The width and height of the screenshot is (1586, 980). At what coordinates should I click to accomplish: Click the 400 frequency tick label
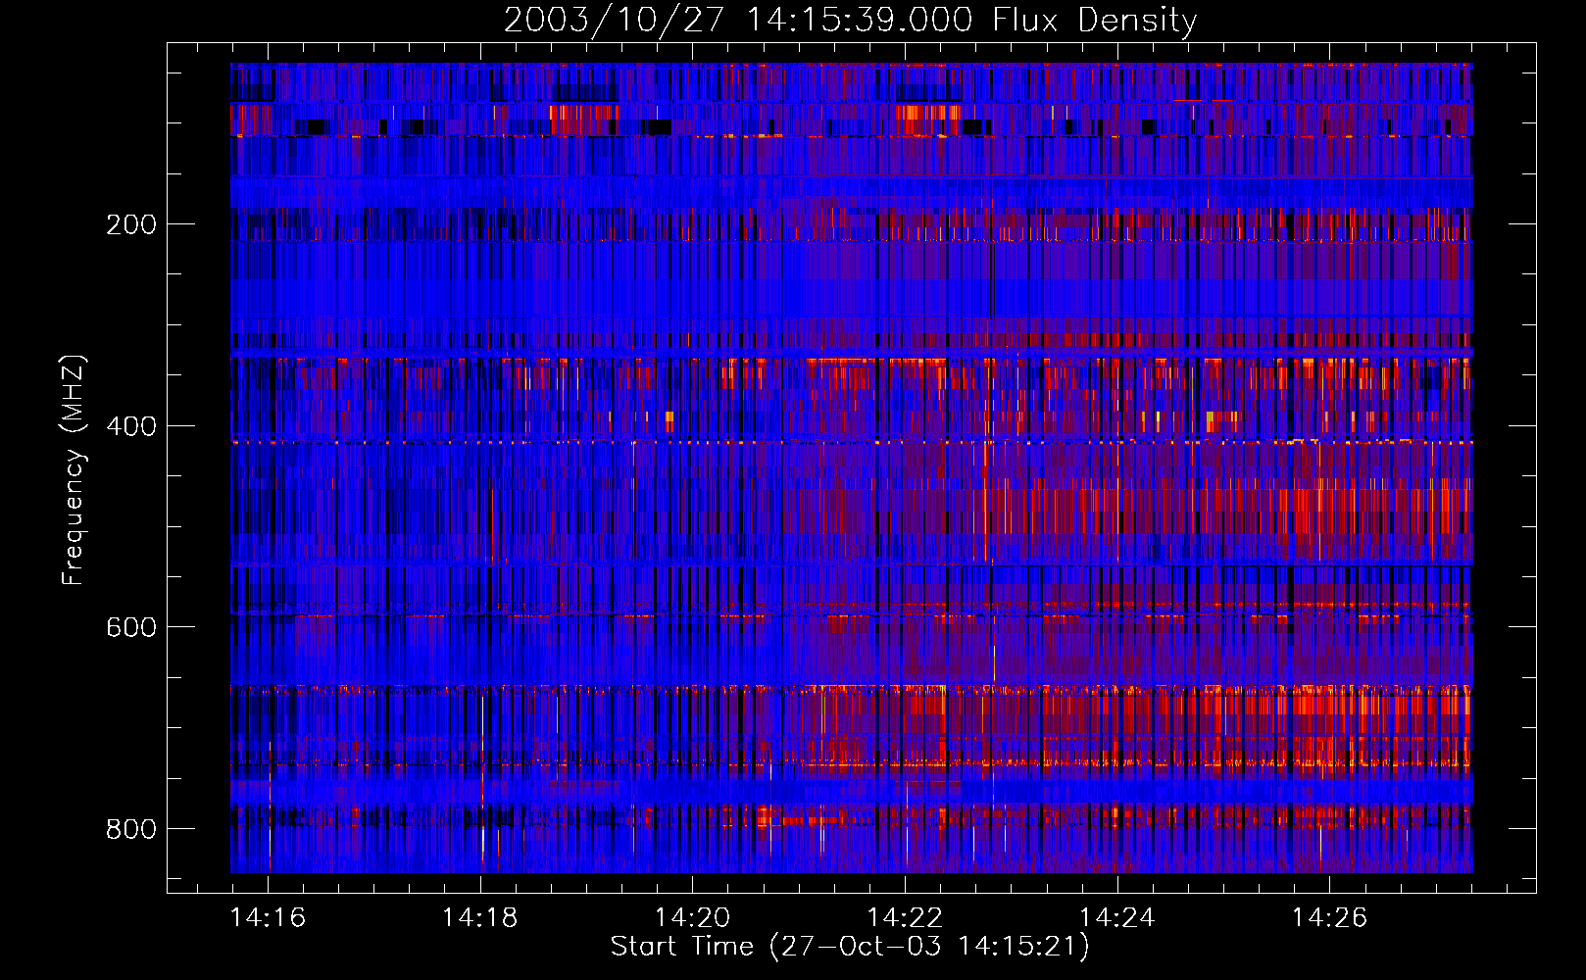point(131,426)
